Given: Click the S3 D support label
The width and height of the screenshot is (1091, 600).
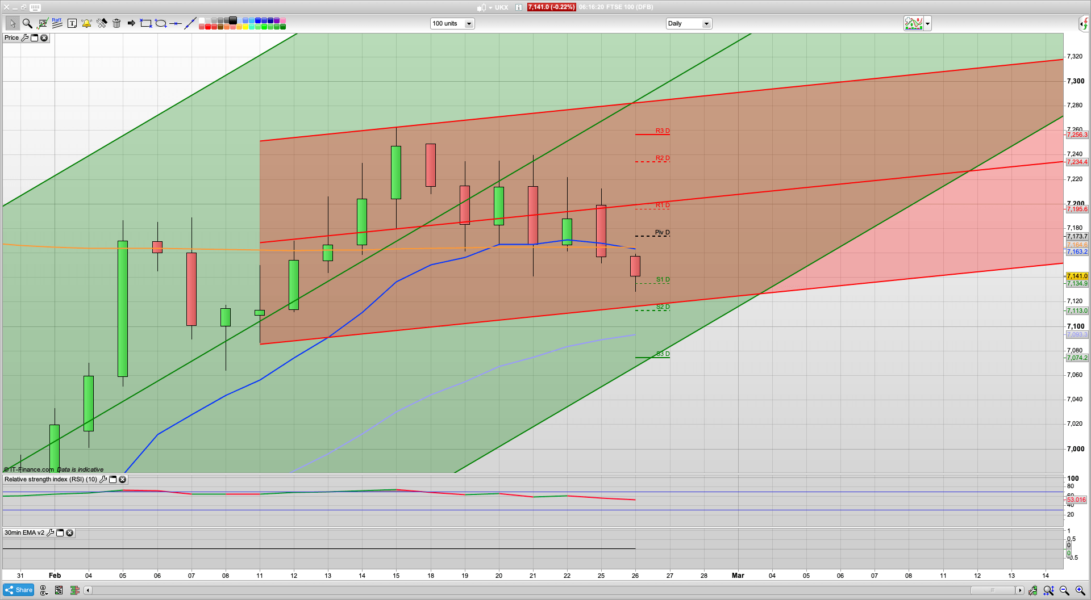Looking at the screenshot, I should (x=663, y=354).
